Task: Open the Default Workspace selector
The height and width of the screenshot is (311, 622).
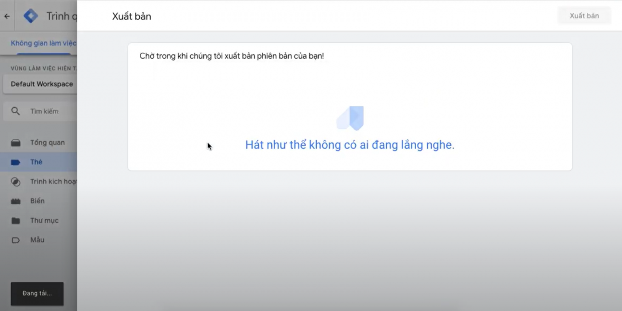Action: [40, 84]
